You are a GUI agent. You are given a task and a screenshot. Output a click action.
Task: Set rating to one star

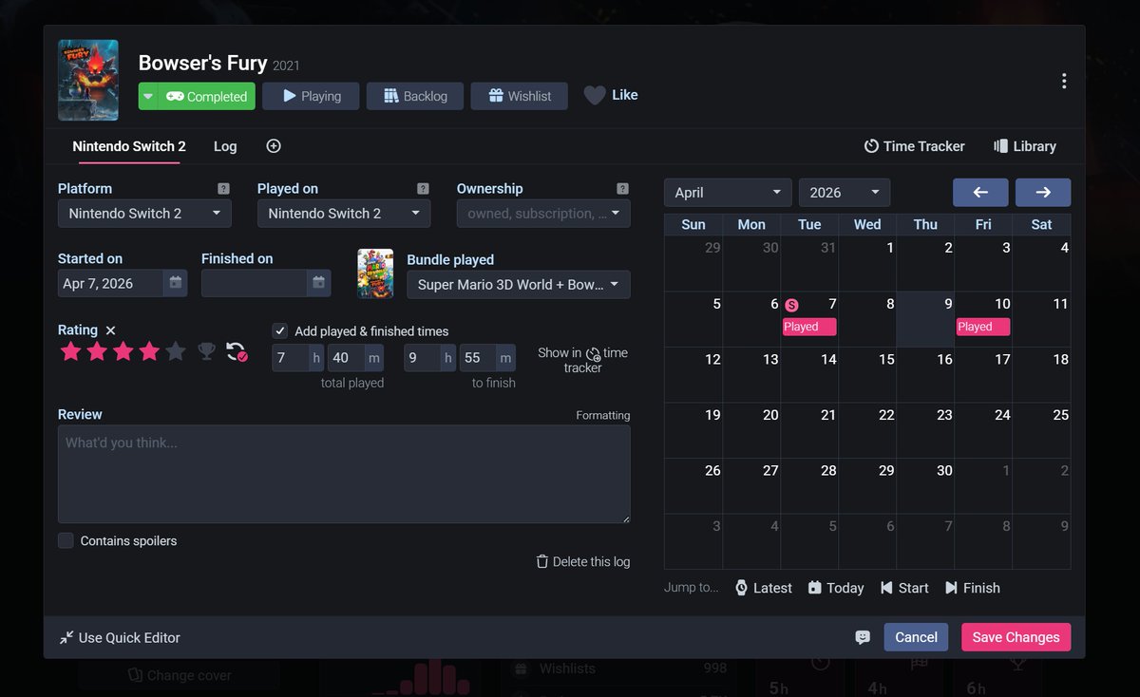click(x=70, y=352)
